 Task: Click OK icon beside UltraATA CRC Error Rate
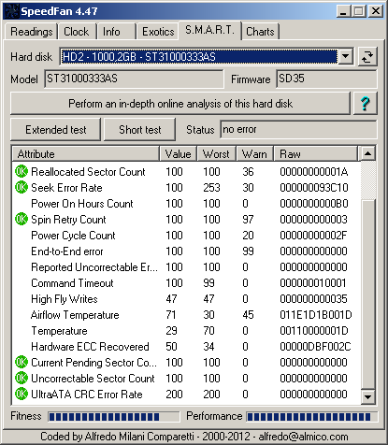click(22, 394)
